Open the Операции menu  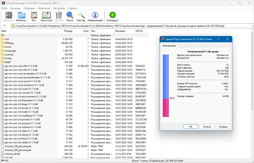pos(29,8)
